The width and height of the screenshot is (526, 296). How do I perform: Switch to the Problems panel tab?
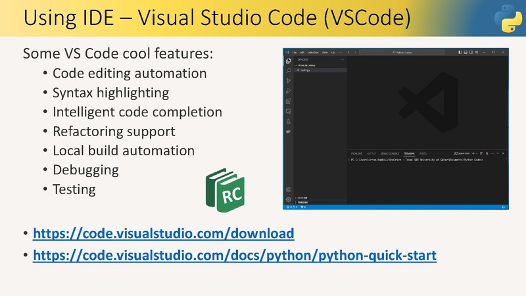pos(356,152)
